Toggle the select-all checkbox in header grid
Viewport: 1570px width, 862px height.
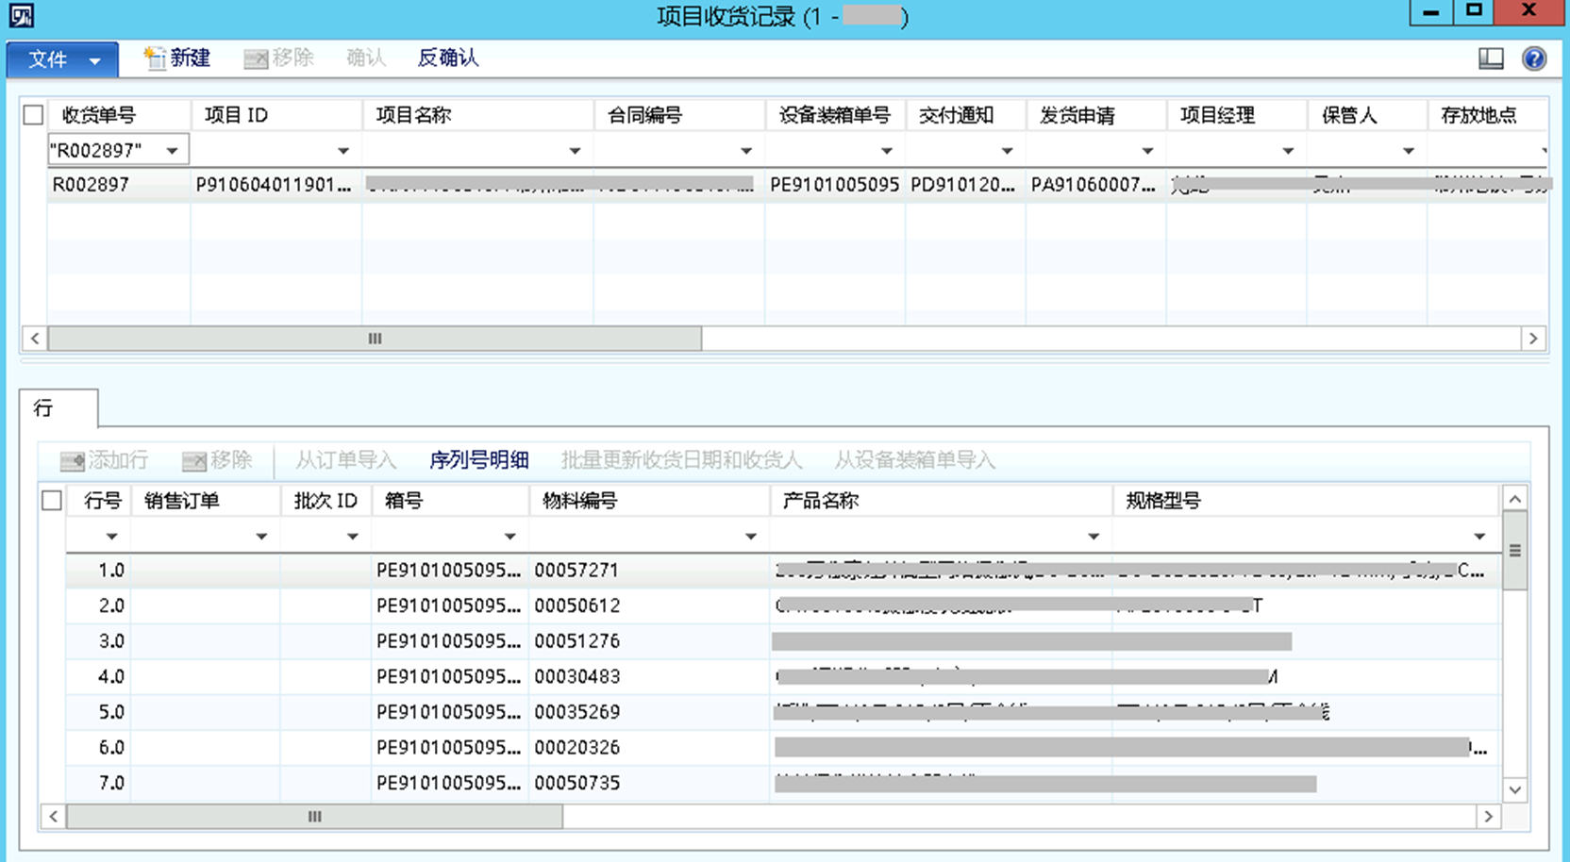point(34,115)
